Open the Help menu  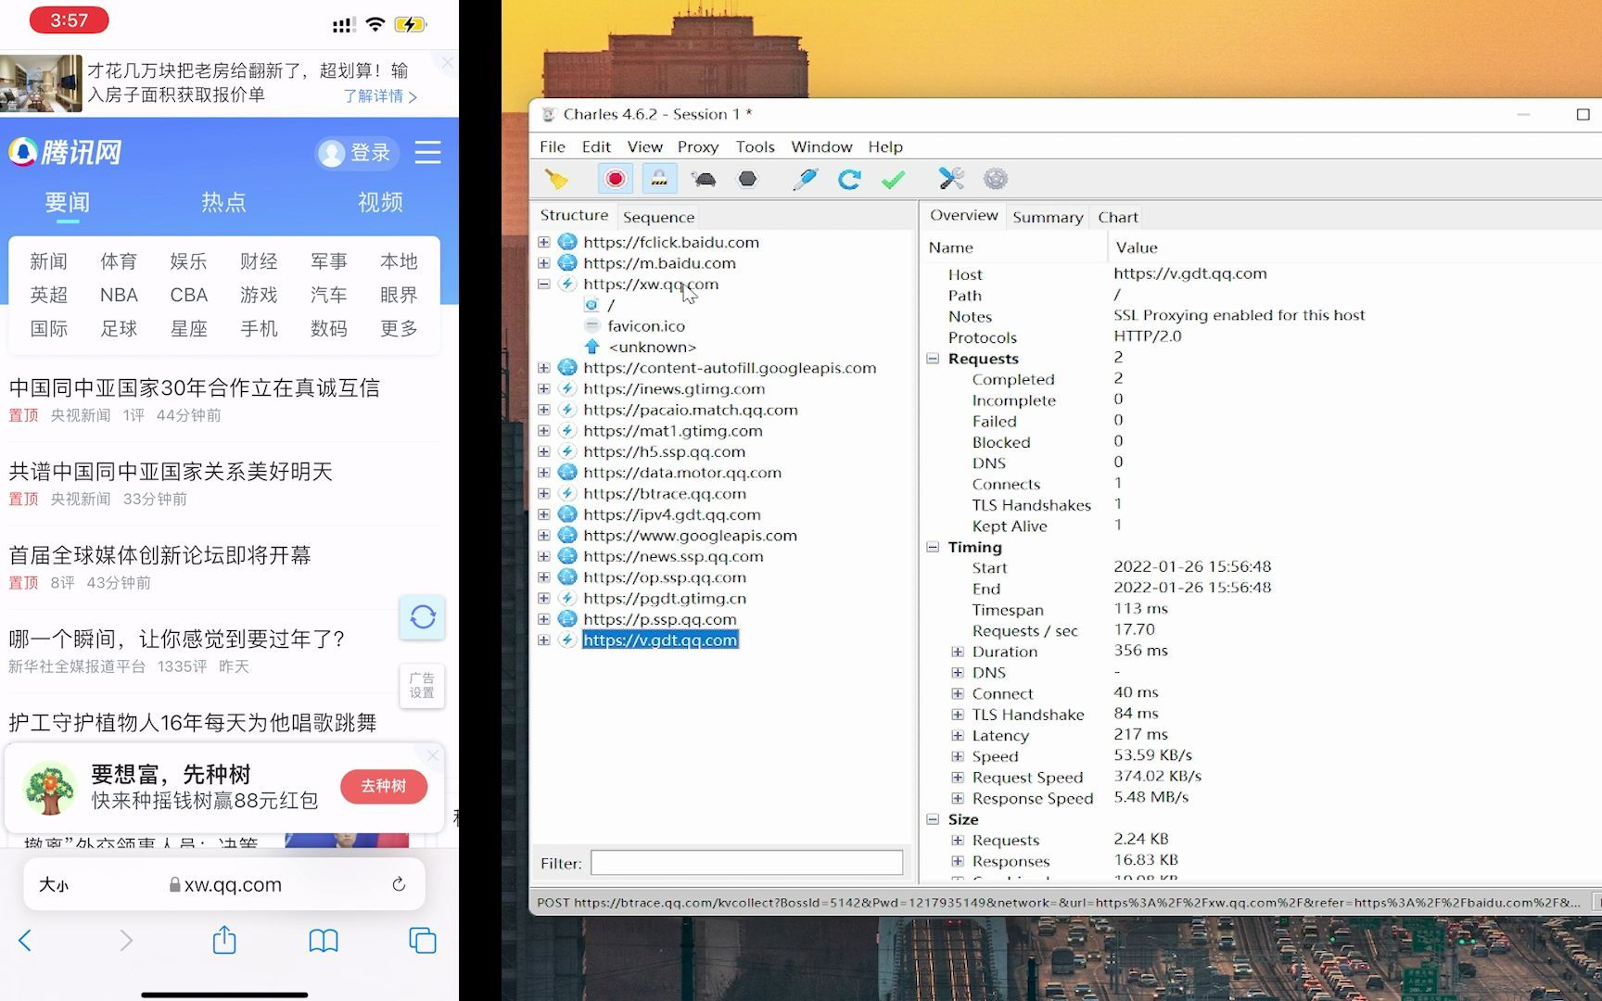(x=885, y=146)
